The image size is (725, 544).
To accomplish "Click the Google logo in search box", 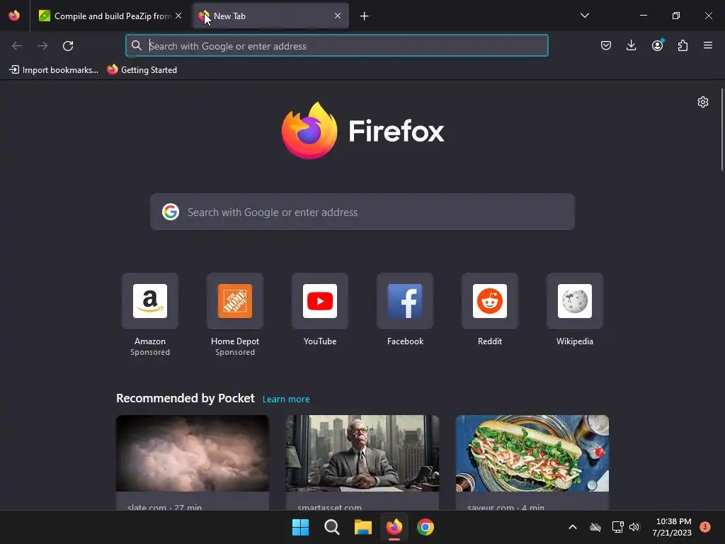I will (x=171, y=212).
